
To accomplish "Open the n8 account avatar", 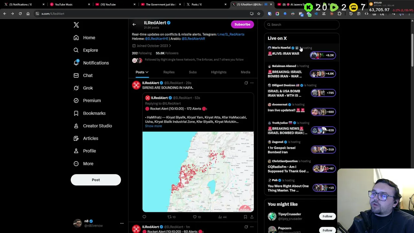I will coord(77,223).
